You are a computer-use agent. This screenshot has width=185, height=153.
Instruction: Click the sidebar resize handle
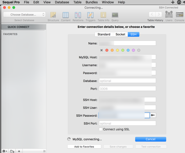[x=44, y=151]
